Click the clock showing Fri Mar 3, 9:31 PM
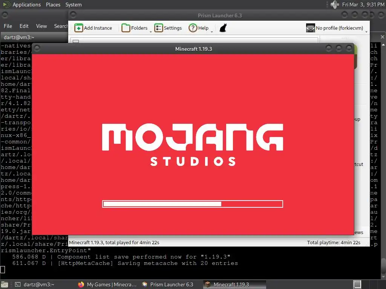This screenshot has height=289, width=386. [363, 5]
